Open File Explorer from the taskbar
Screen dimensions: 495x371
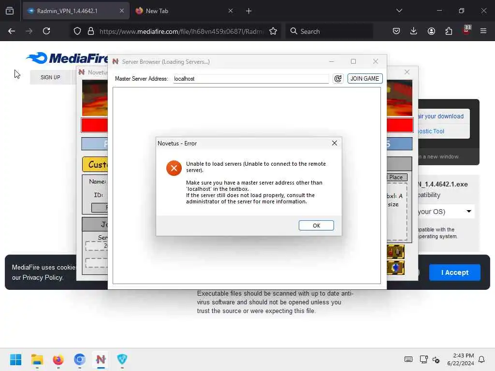[x=37, y=359]
